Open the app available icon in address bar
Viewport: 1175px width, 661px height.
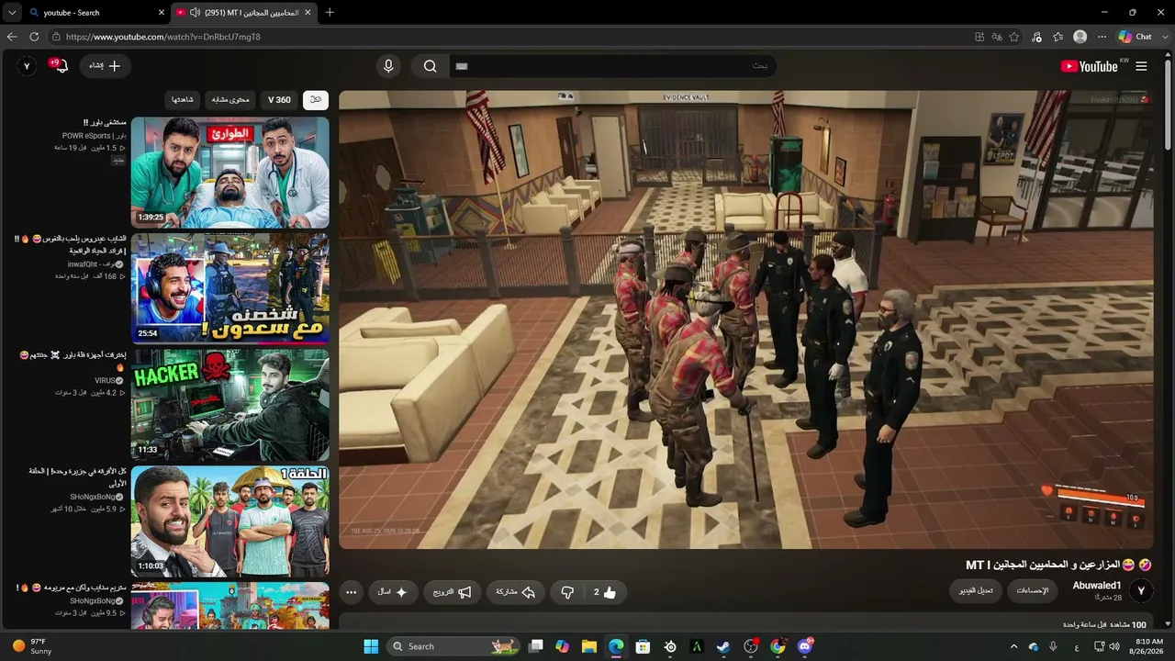tap(979, 37)
